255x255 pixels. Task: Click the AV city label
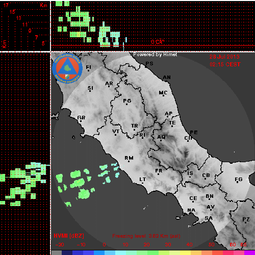211,207
